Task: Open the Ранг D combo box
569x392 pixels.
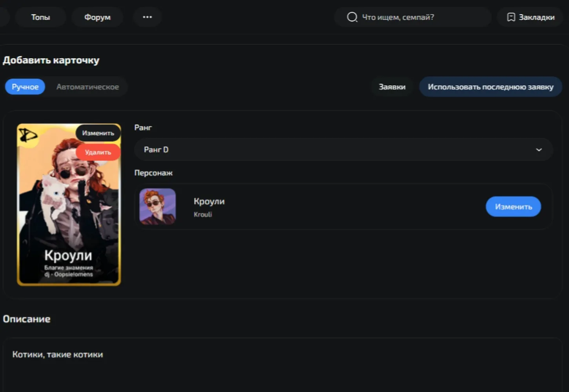Action: [344, 150]
